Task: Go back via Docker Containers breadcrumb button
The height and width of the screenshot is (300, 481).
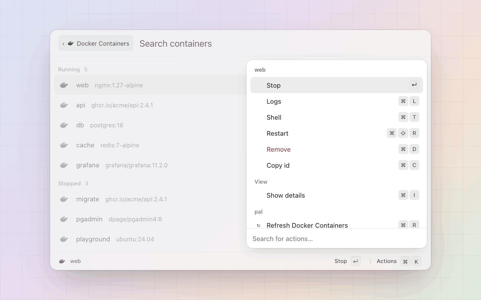Action: click(x=96, y=43)
